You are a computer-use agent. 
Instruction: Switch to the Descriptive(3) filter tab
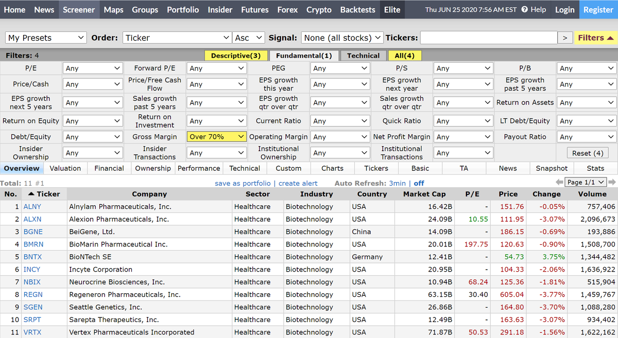tap(236, 56)
